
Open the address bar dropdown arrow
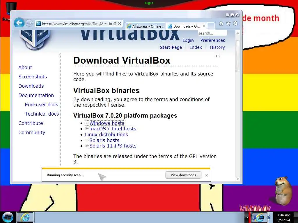point(105,24)
